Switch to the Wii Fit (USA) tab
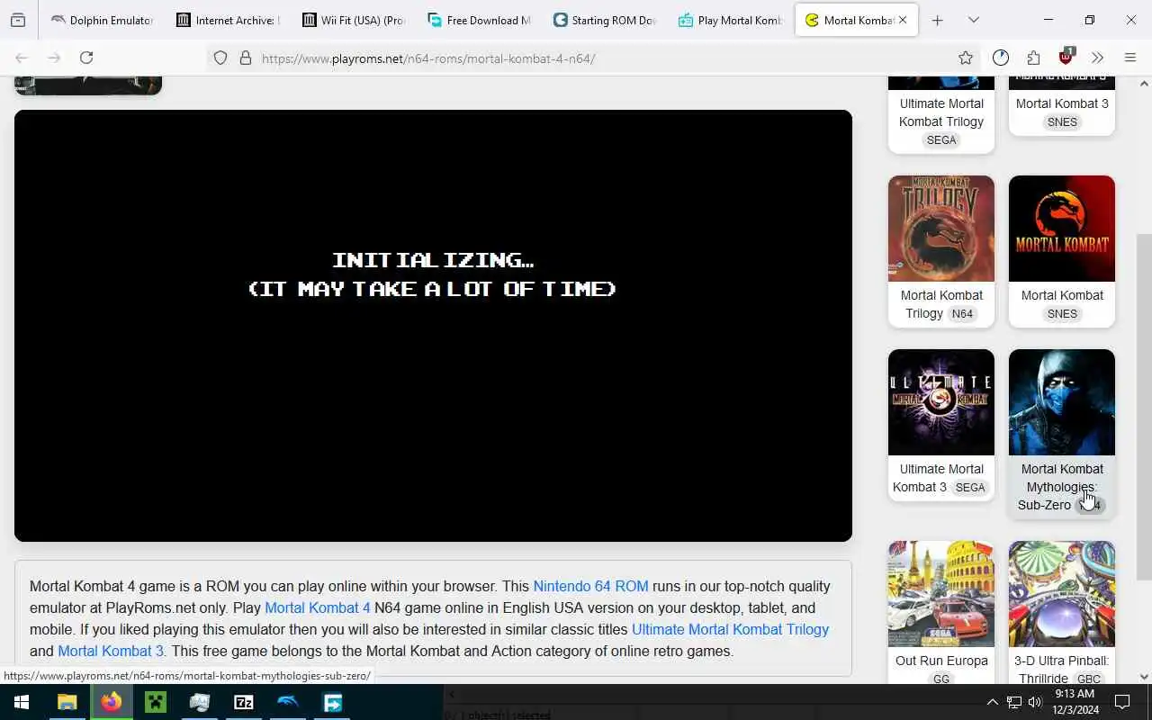 coord(353,20)
